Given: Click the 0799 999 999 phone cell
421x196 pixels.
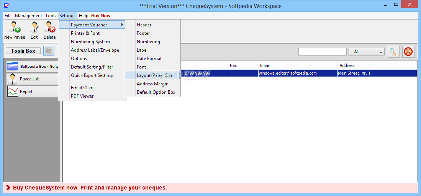Looking at the screenshot, I should [x=204, y=73].
